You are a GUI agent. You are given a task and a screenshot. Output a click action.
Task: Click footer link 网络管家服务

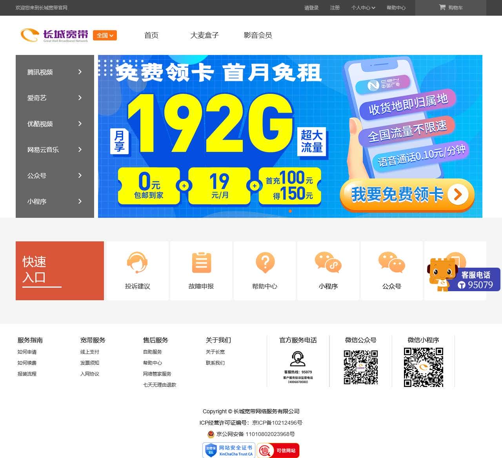coord(157,374)
